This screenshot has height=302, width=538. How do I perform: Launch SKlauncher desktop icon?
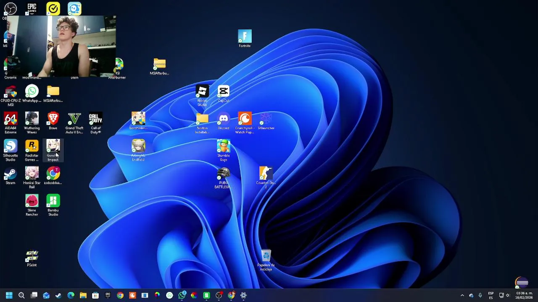(266, 121)
